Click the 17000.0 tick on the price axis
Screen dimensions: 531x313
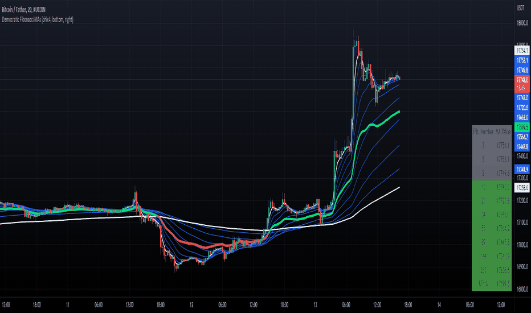[522, 245]
